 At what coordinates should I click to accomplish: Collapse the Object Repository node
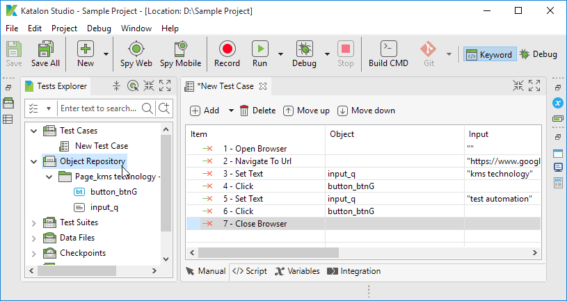pyautogui.click(x=34, y=161)
